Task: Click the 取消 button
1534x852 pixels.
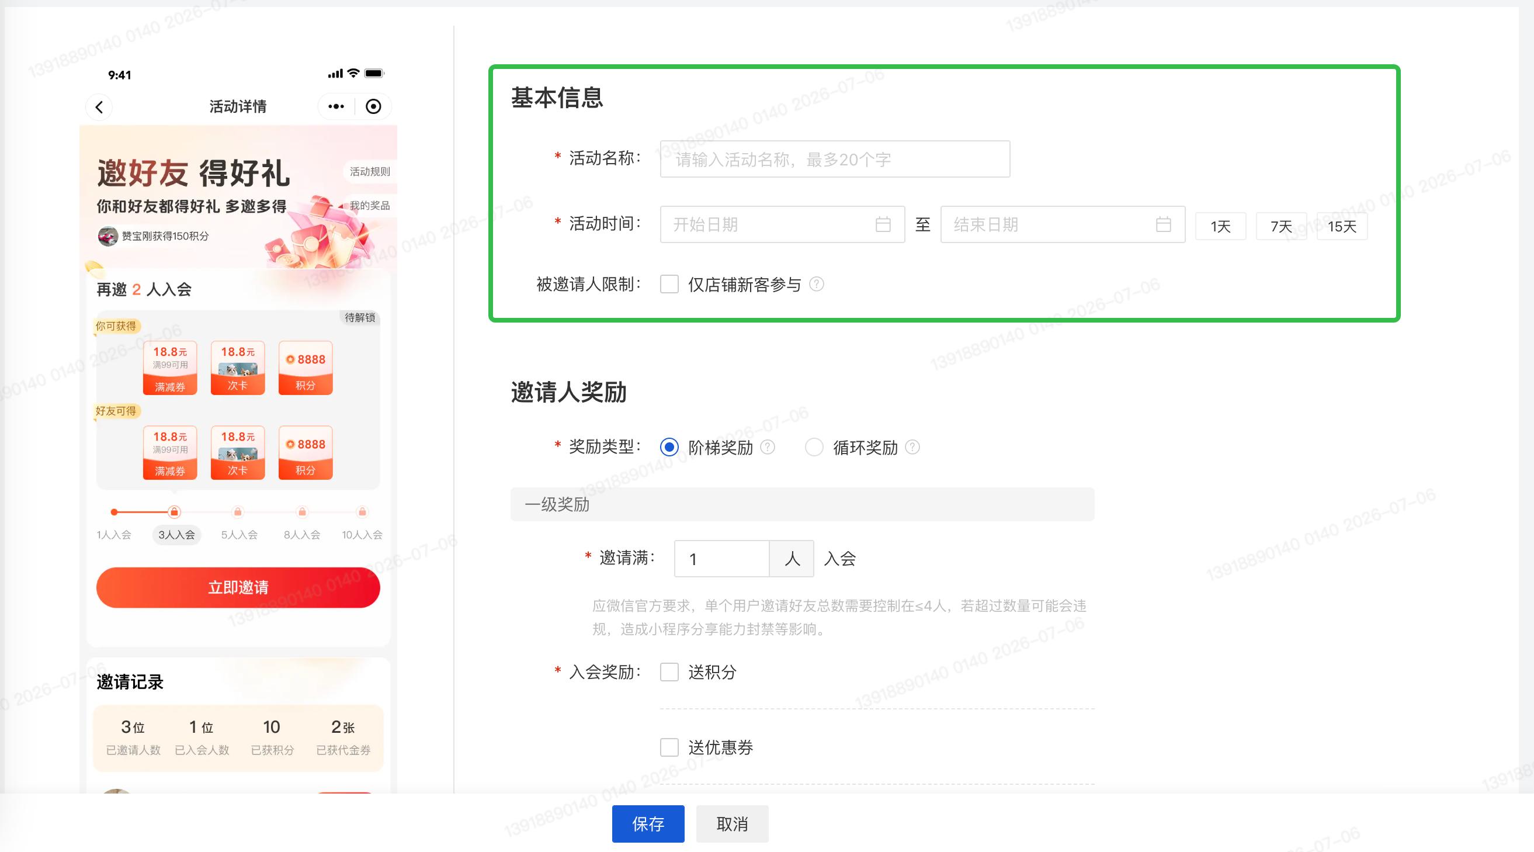Action: pos(732,824)
